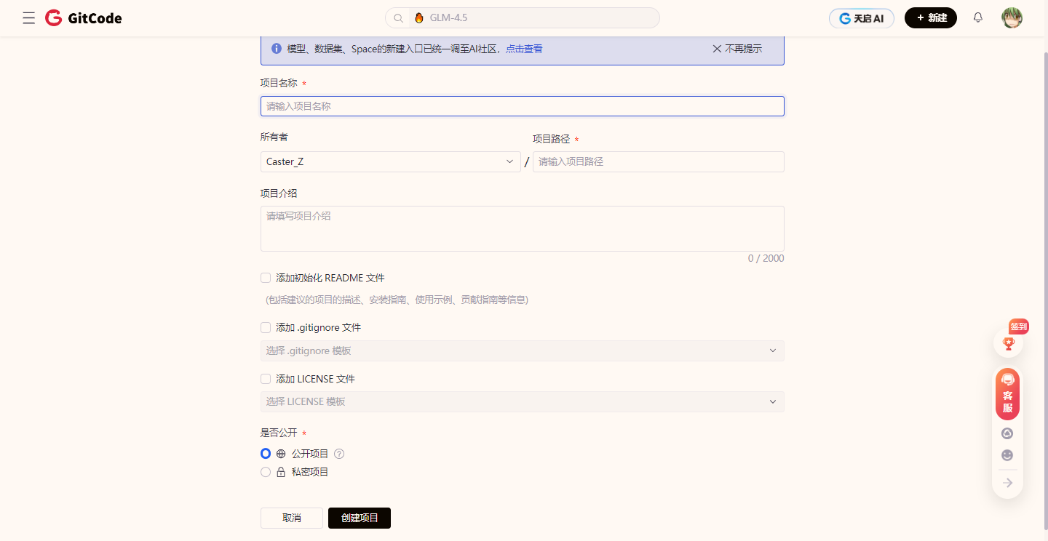Click the search magnifier icon
The image size is (1048, 541).
(x=398, y=18)
